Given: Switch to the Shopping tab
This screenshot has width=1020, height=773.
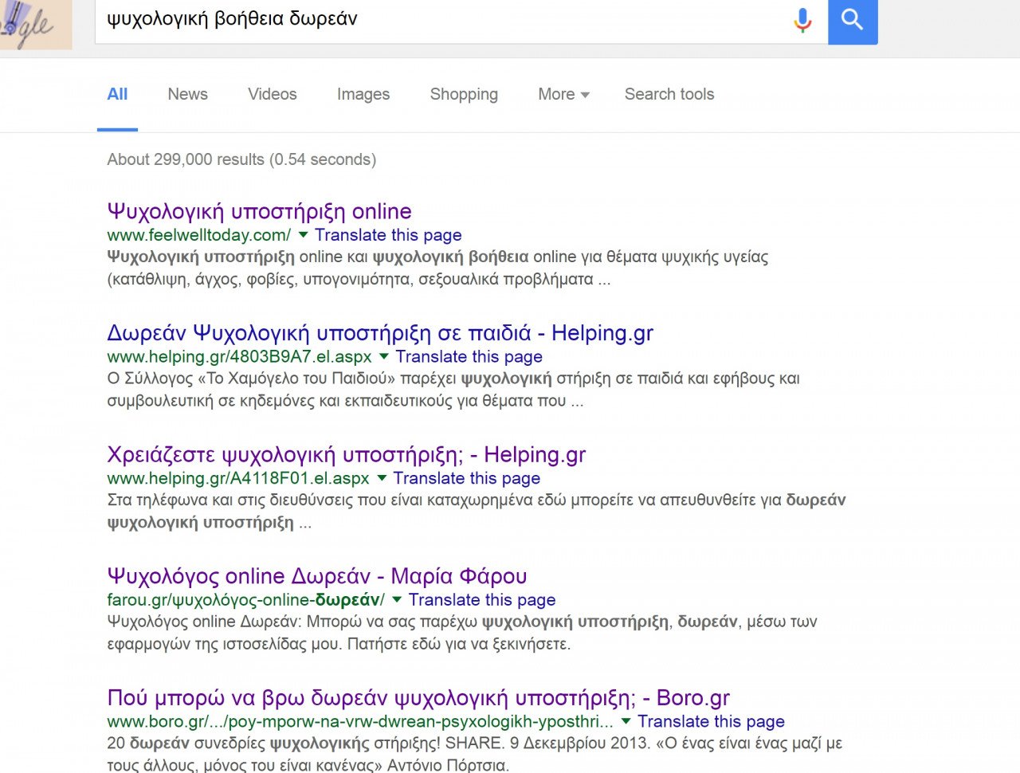Looking at the screenshot, I should (464, 94).
